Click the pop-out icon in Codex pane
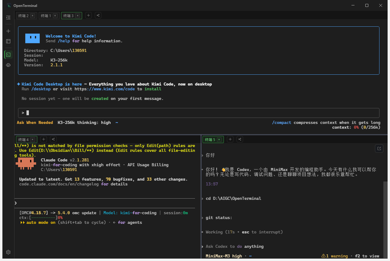The height and width of the screenshot is (261, 390). pos(379,148)
